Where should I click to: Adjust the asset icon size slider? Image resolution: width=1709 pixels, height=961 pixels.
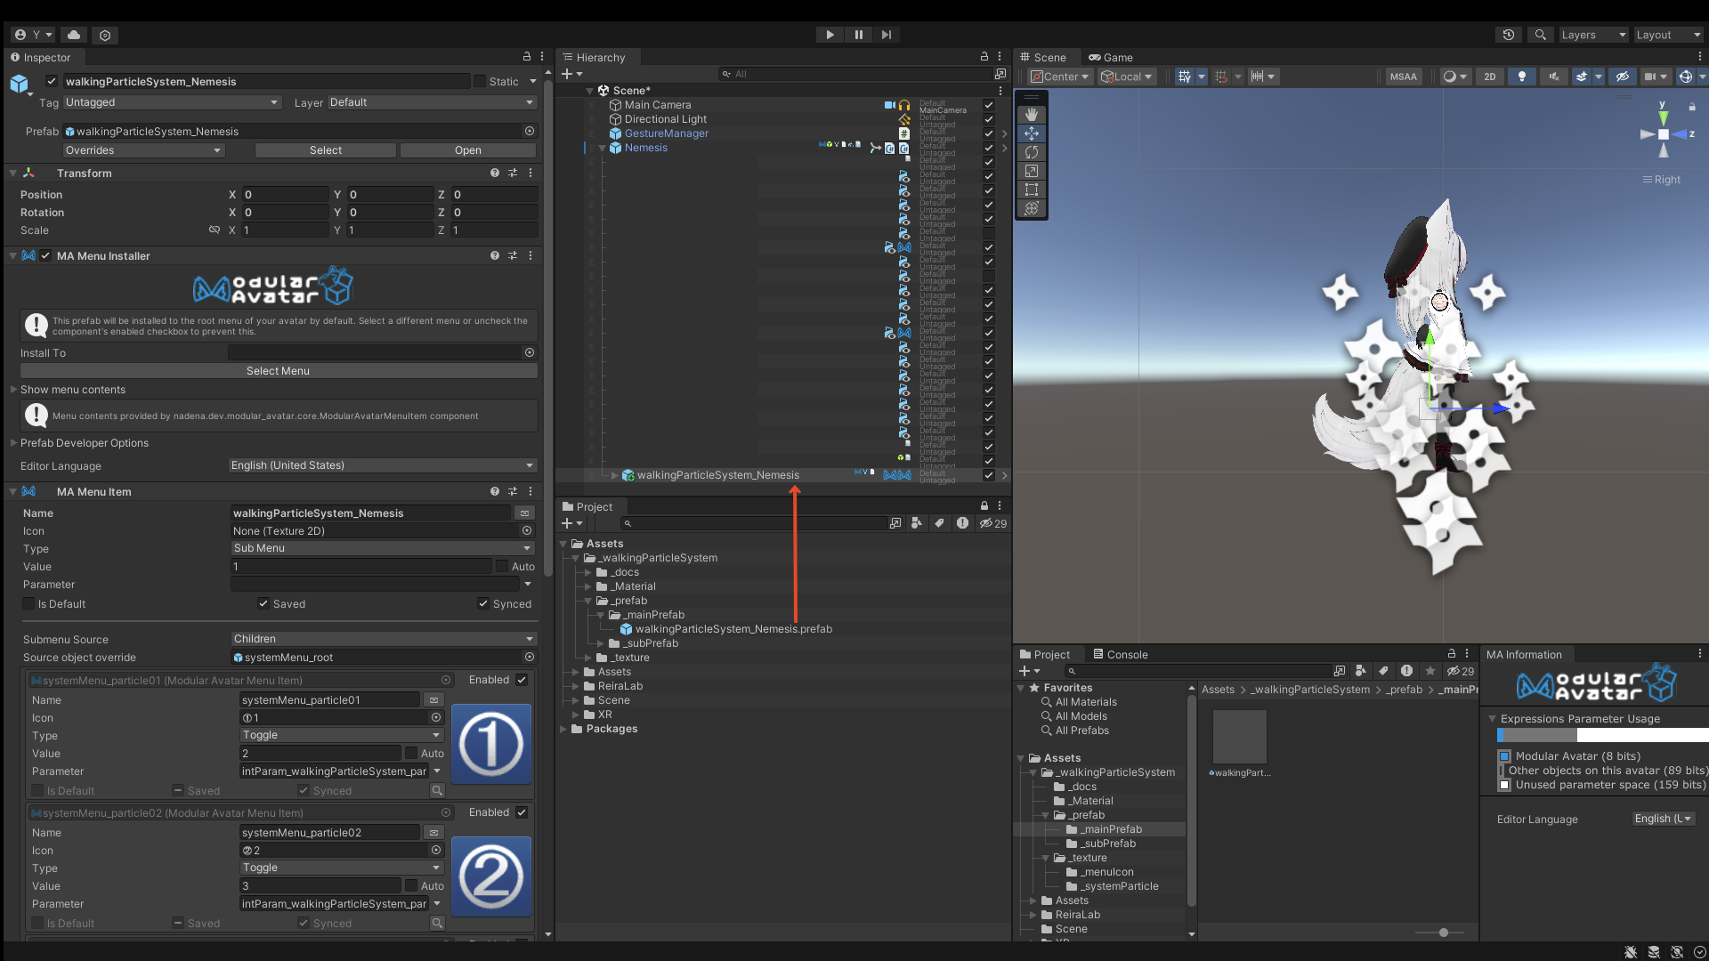(x=1443, y=933)
